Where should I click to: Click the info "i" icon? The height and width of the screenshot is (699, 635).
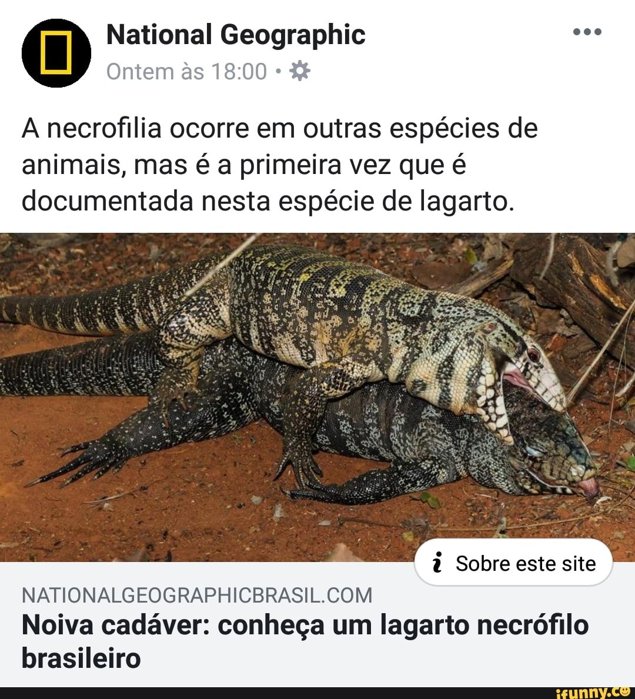click(x=438, y=563)
